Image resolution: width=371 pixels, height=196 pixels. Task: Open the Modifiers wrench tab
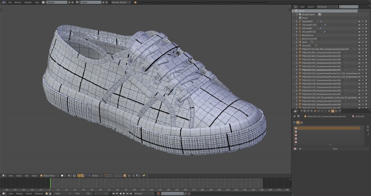coord(322,111)
